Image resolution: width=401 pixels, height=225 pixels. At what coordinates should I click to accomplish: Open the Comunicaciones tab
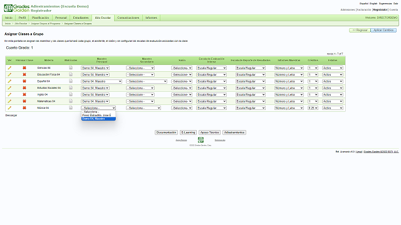tap(128, 18)
